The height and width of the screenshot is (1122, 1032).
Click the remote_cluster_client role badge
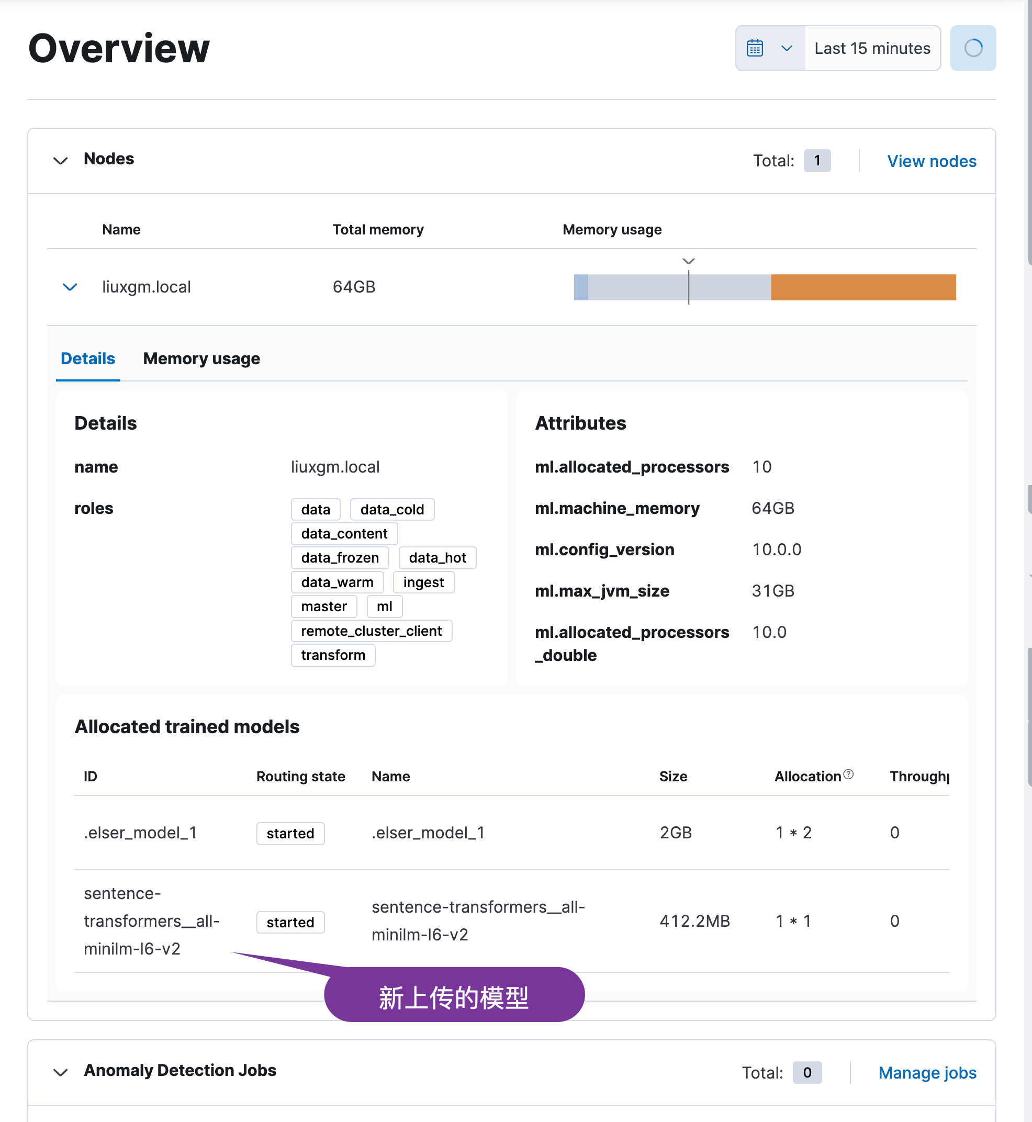coord(372,631)
